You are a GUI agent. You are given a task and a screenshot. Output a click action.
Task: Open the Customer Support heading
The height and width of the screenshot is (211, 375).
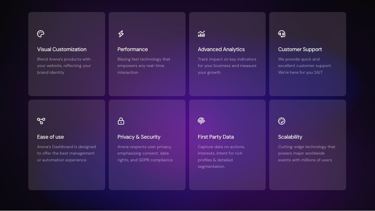pos(300,50)
